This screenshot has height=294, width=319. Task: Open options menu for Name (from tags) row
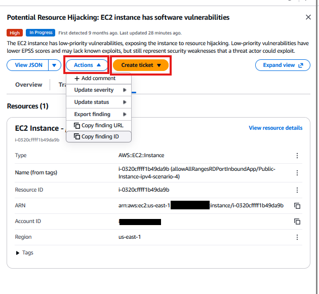(297, 173)
